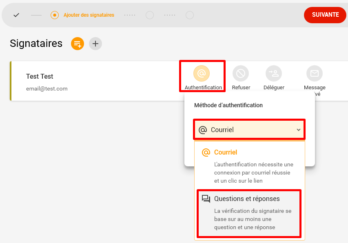348x243 pixels.
Task: Click Méthode d'authentification label
Action: pyautogui.click(x=228, y=105)
